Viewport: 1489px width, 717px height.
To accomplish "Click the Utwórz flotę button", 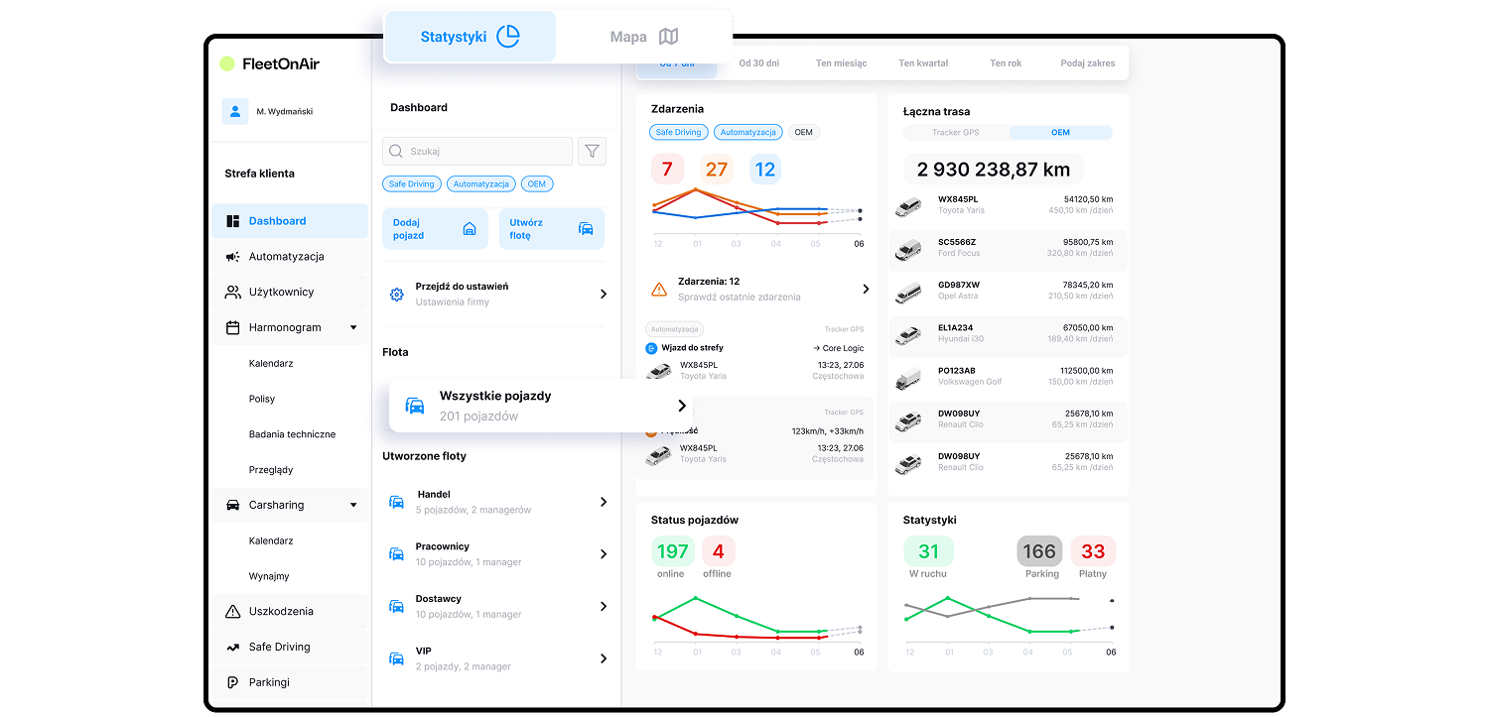I will 551,229.
